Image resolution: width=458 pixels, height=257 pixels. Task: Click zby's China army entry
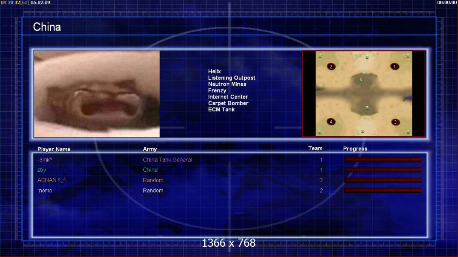tap(150, 170)
